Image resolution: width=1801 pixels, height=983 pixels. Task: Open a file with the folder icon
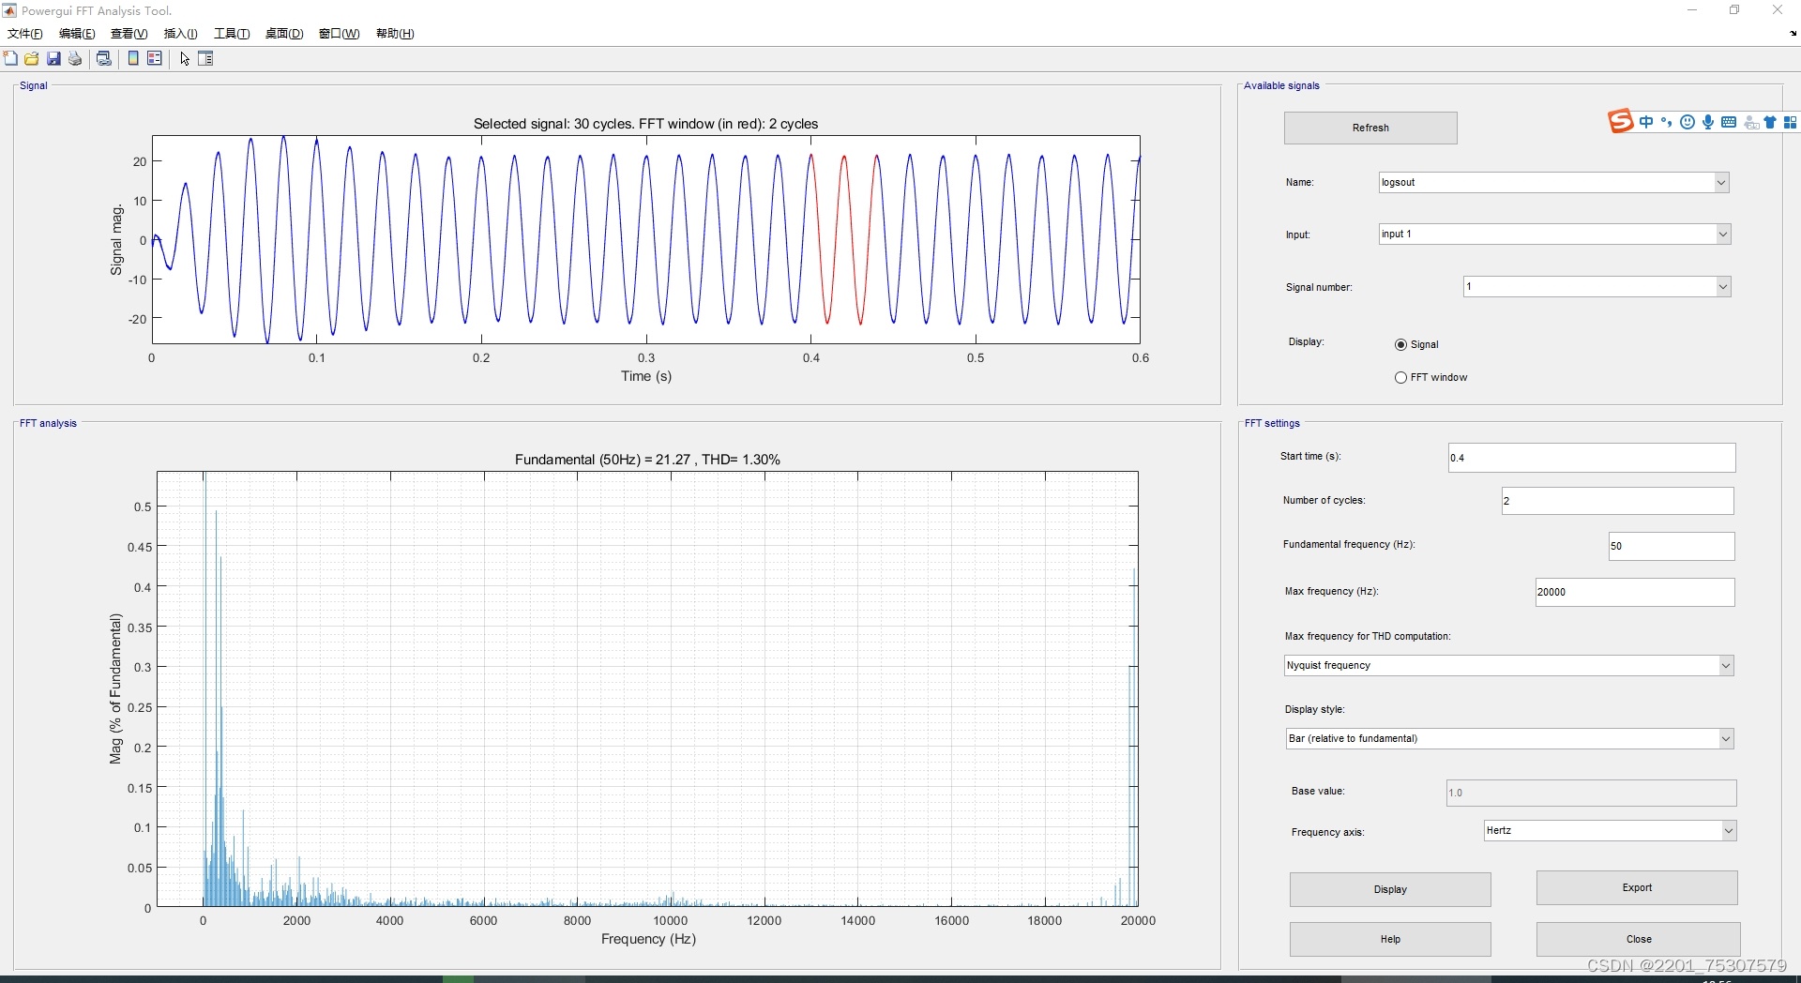pos(32,59)
